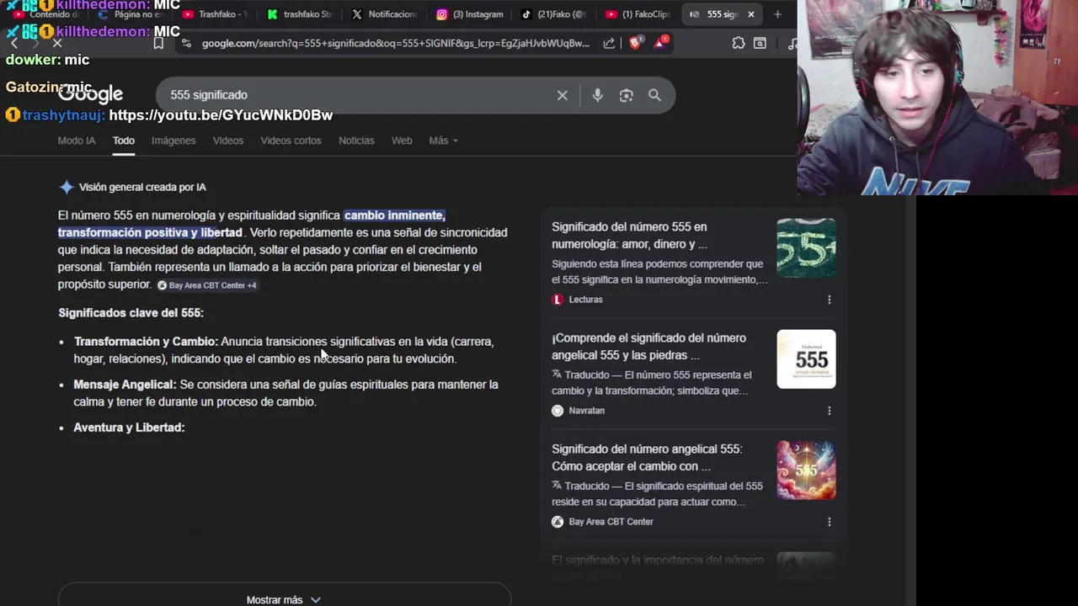Switch to the TikTok Fako tab

[552, 14]
